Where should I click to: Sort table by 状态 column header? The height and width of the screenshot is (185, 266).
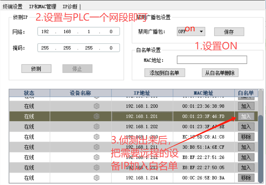[29, 93]
